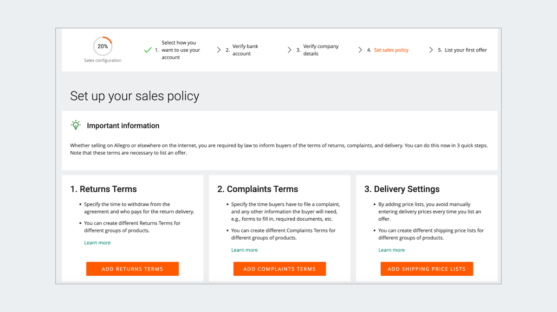Image resolution: width=557 pixels, height=312 pixels.
Task: Click the Important information heading
Action: pyautogui.click(x=123, y=126)
